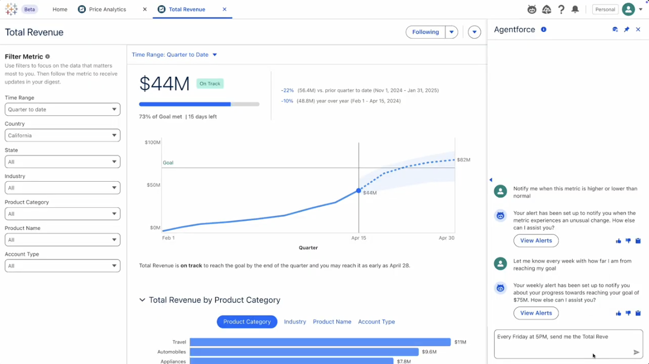Open the Agentforce assistant icon in header
Screen dimensions: 649x364
point(532,9)
